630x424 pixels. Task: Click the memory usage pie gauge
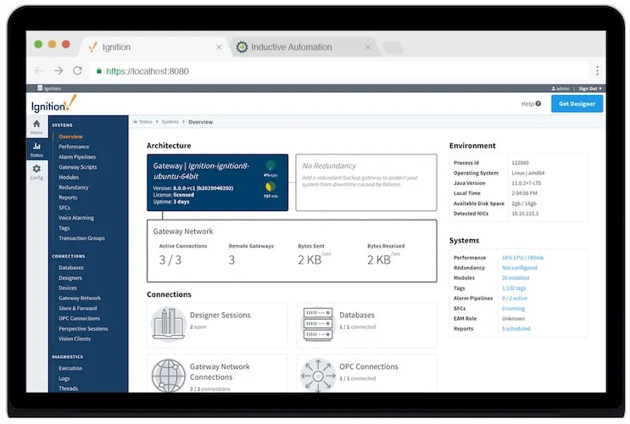pyautogui.click(x=270, y=187)
